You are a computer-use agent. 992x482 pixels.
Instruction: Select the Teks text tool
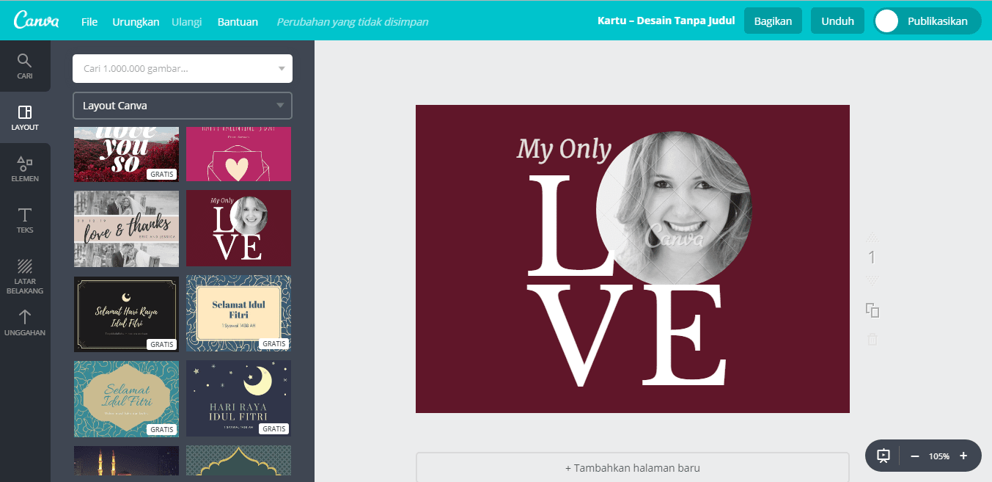[x=25, y=220]
